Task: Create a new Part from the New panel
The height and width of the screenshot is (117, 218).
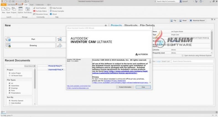Action: (30, 39)
